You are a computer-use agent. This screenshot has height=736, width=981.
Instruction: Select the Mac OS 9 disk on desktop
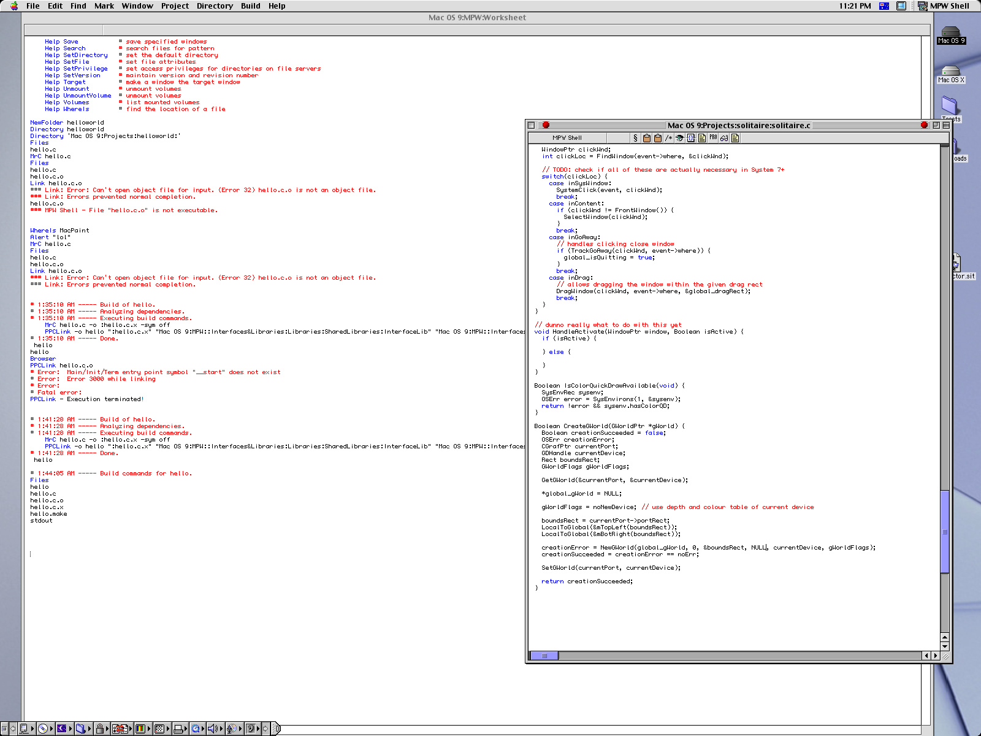tap(951, 36)
